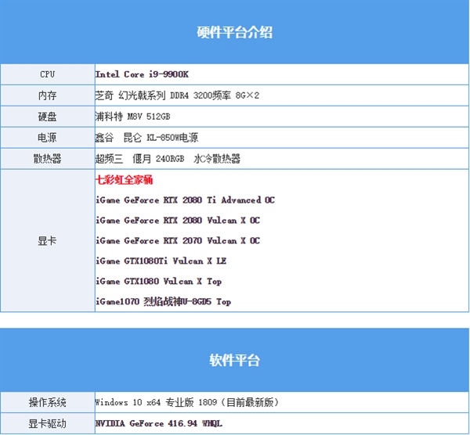Click Intel Core i9-9900K text
This screenshot has height=435, width=470.
tap(142, 74)
